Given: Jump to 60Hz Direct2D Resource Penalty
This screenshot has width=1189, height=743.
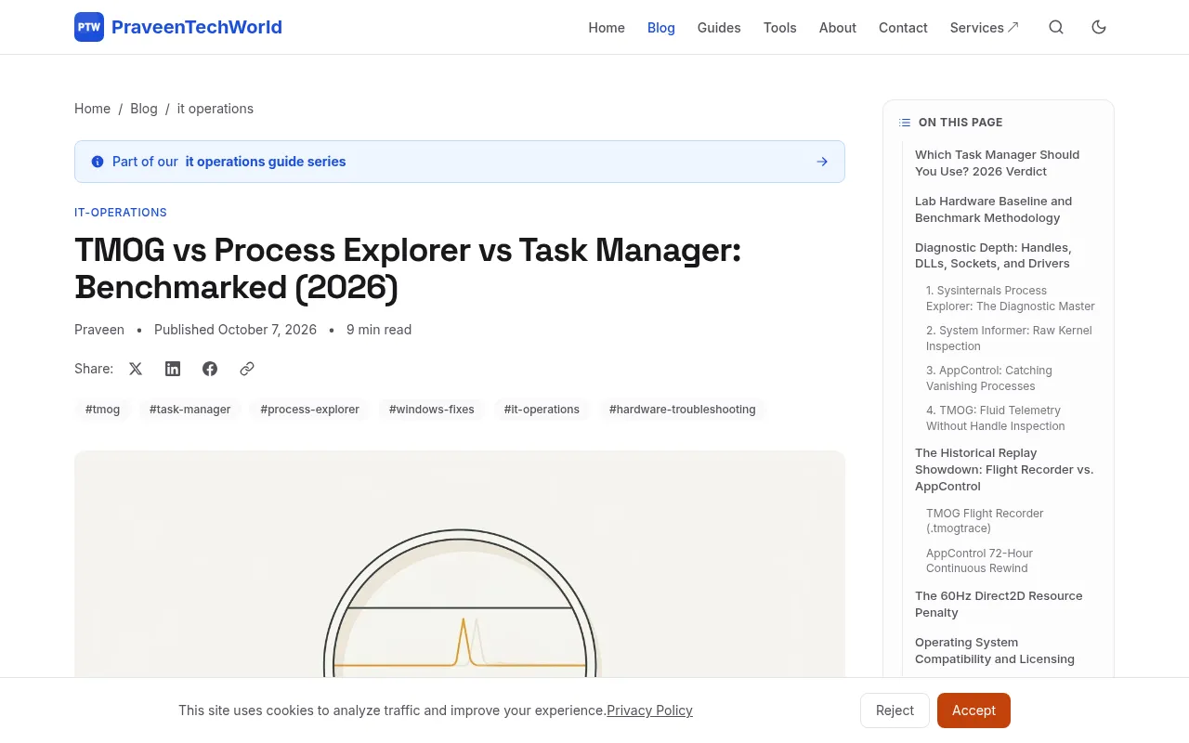Looking at the screenshot, I should [x=999, y=605].
